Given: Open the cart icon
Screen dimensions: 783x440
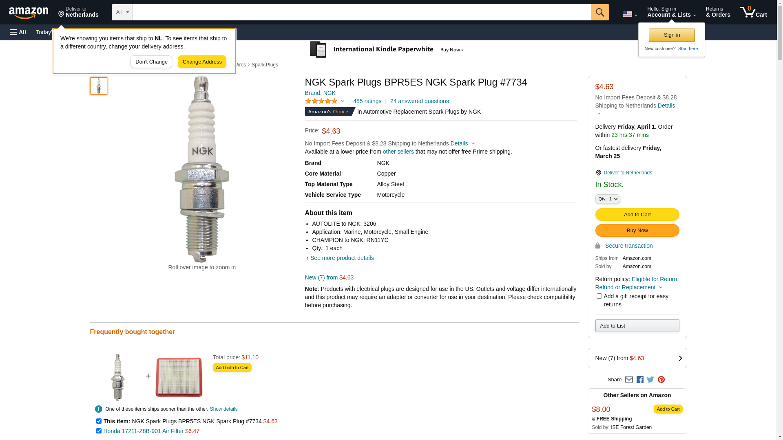Looking at the screenshot, I should pos(753,12).
